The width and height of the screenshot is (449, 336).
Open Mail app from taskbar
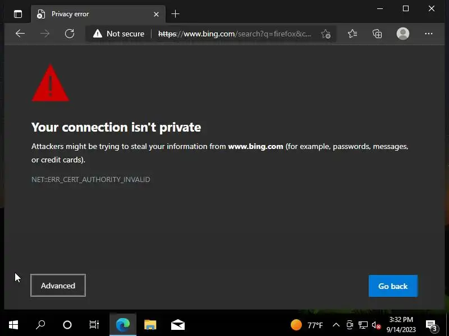[x=178, y=325]
